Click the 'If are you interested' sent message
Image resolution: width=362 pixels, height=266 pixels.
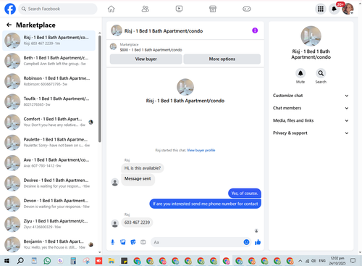click(205, 204)
